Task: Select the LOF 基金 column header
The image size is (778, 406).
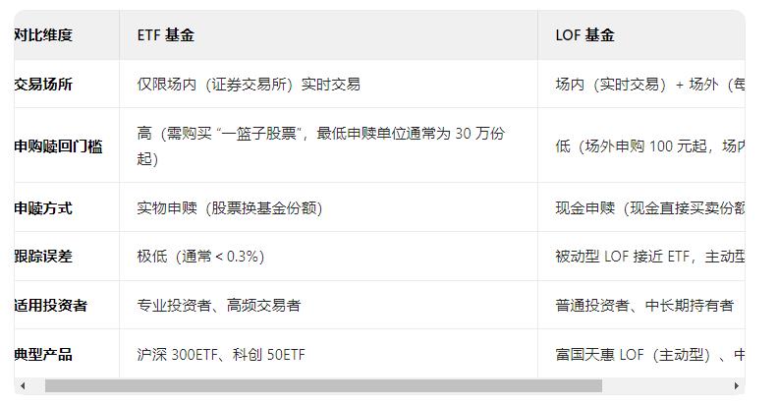Action: click(x=641, y=35)
